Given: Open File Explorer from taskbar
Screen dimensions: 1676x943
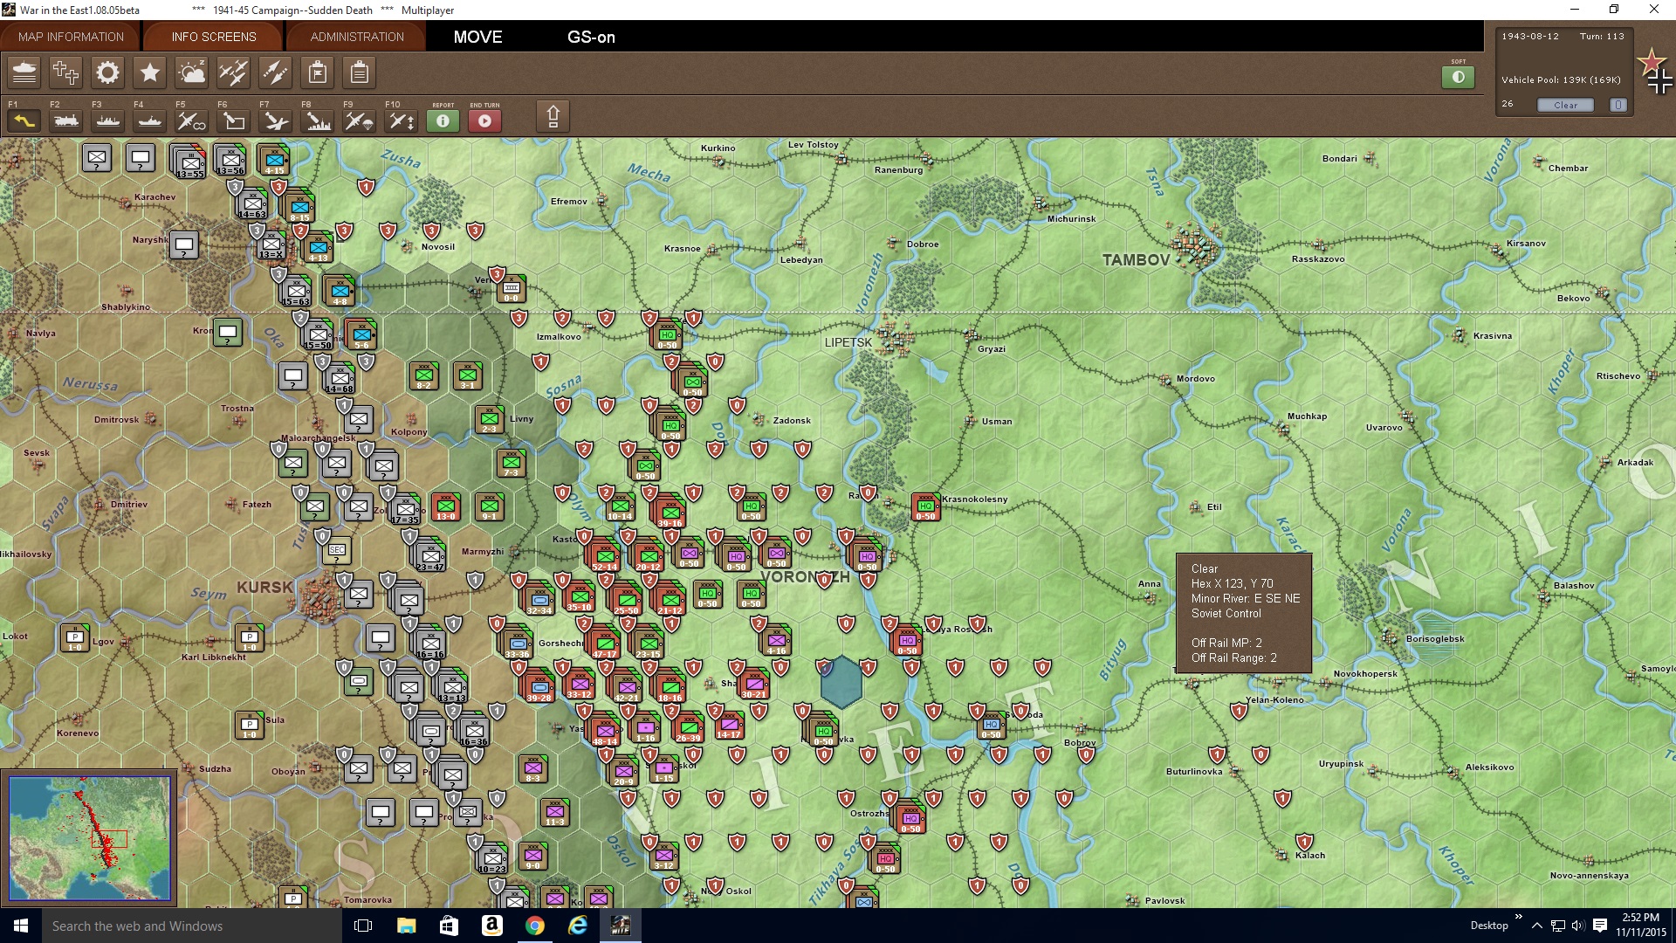Looking at the screenshot, I should (x=406, y=926).
